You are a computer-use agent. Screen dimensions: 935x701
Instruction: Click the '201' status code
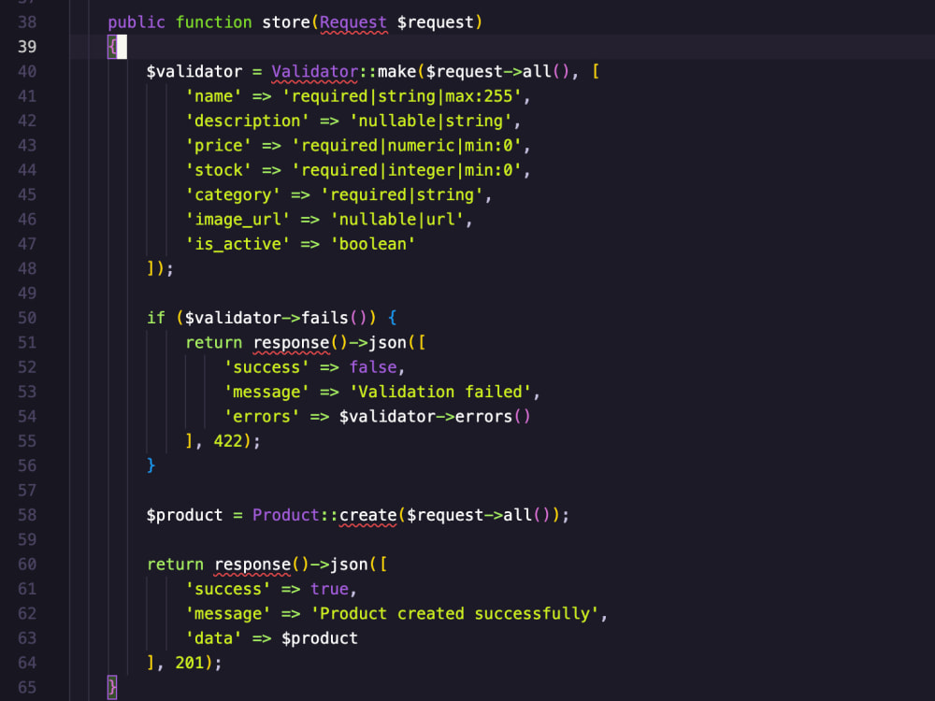pyautogui.click(x=190, y=663)
